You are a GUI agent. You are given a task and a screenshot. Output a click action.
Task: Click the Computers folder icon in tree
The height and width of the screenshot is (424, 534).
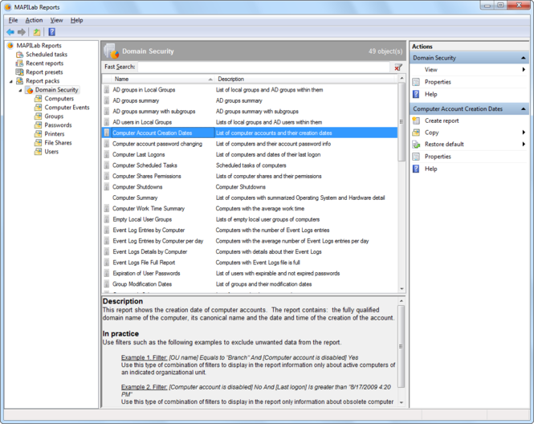pos(39,99)
